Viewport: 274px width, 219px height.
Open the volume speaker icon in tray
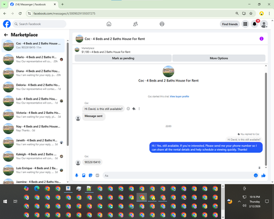tap(244, 206)
